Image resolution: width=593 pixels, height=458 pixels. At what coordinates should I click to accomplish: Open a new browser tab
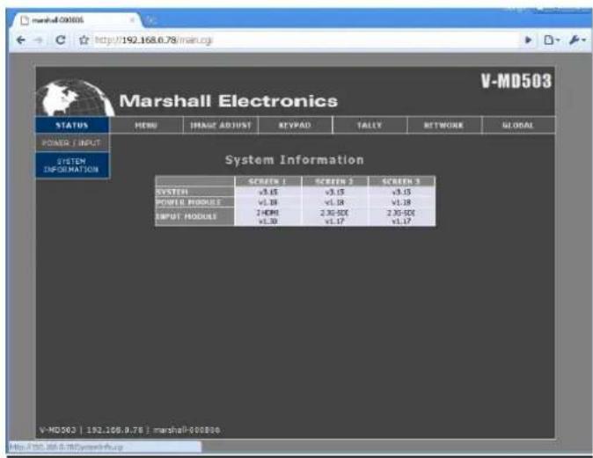coord(150,20)
